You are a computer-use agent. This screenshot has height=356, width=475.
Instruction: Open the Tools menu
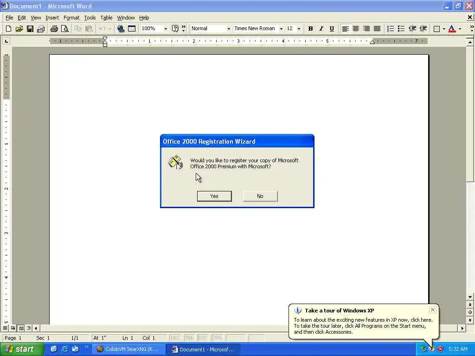tap(90, 18)
